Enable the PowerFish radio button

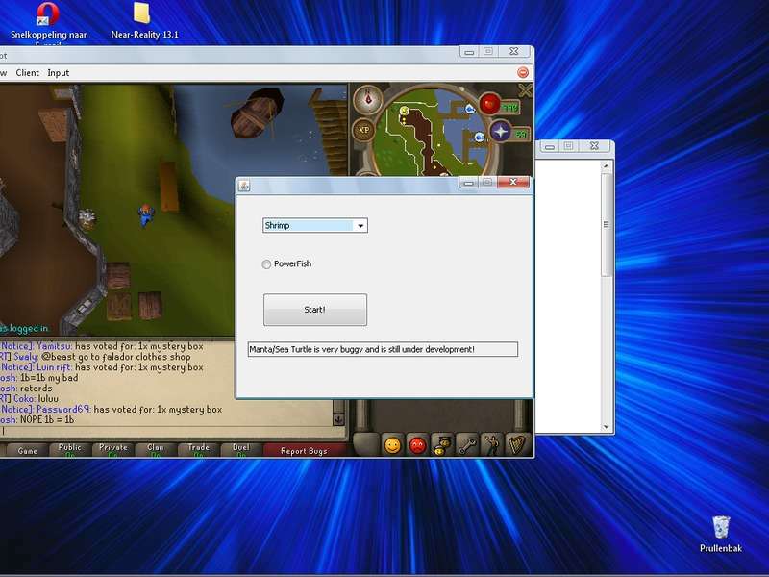pos(266,264)
